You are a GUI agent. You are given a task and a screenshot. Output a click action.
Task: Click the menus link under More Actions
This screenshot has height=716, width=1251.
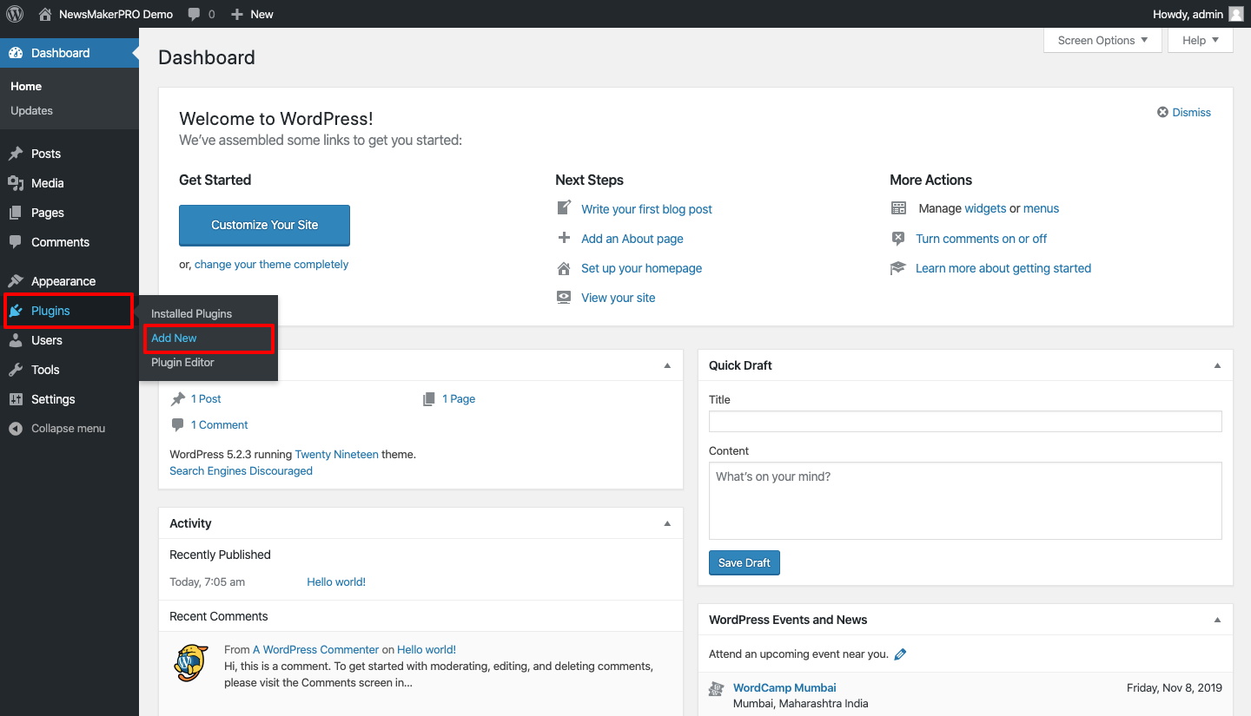pyautogui.click(x=1041, y=208)
